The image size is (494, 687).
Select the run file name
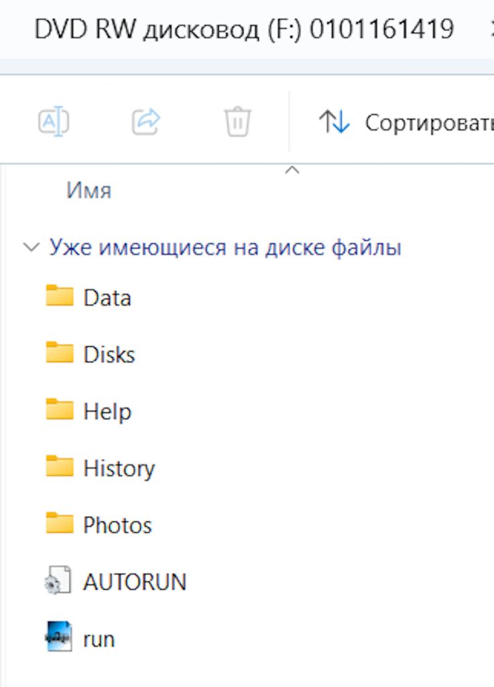(99, 639)
